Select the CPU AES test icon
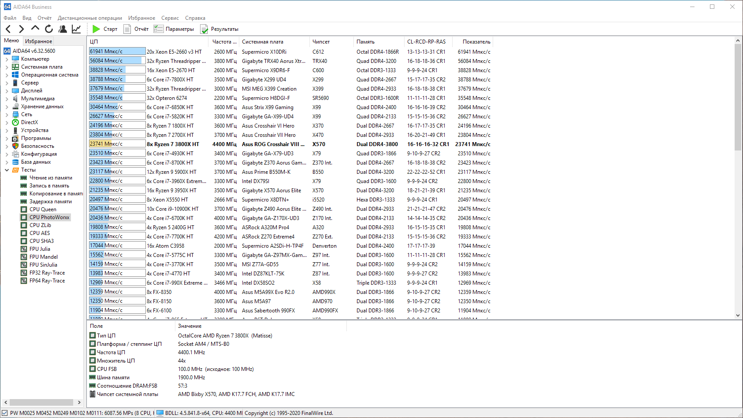The image size is (743, 418). [24, 233]
